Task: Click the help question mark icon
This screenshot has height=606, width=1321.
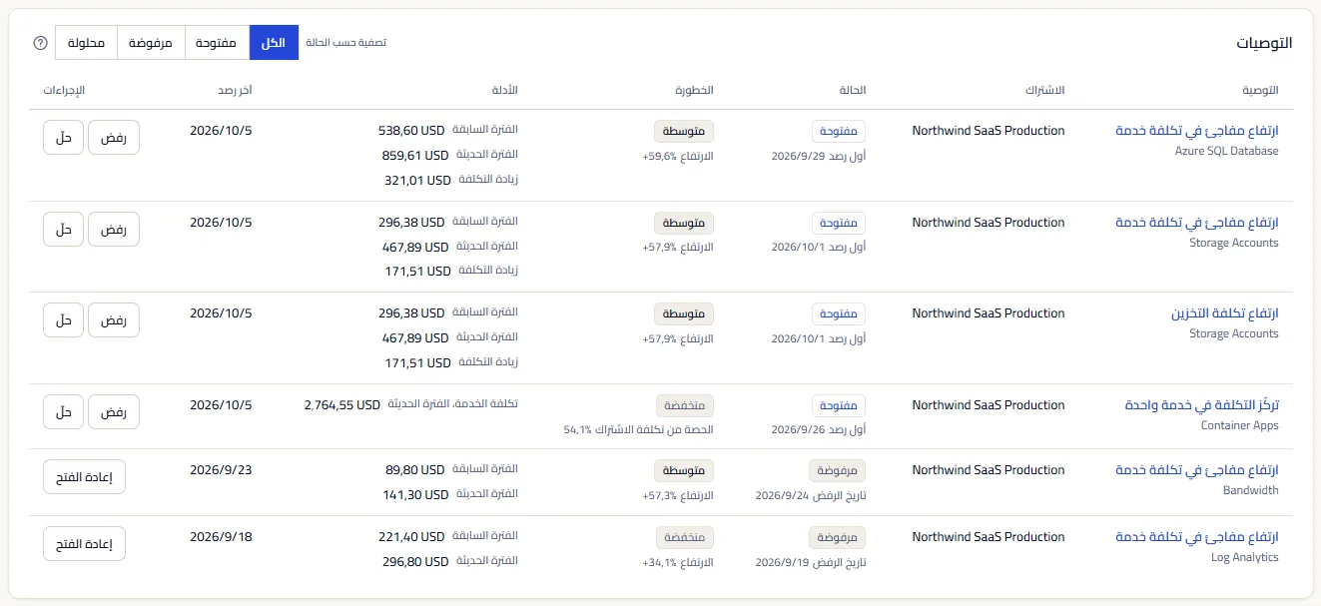Action: [41, 43]
